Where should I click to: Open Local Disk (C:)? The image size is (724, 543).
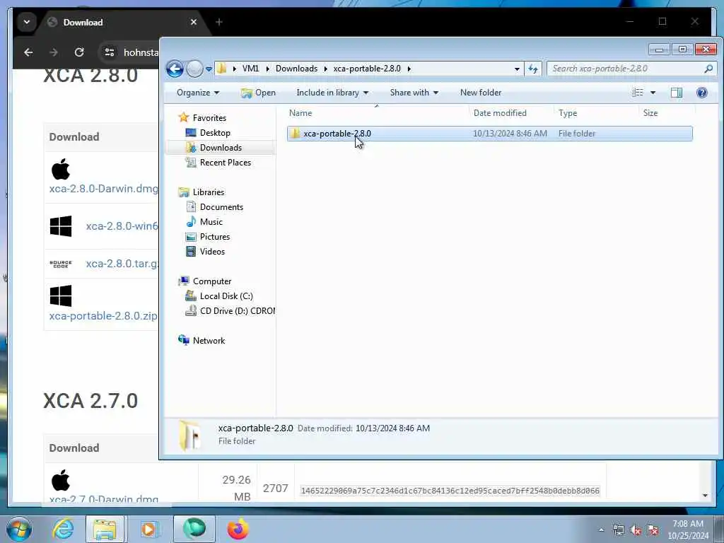(226, 296)
